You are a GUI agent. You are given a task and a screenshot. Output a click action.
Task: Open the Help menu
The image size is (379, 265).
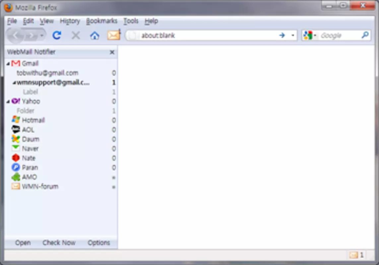(151, 21)
